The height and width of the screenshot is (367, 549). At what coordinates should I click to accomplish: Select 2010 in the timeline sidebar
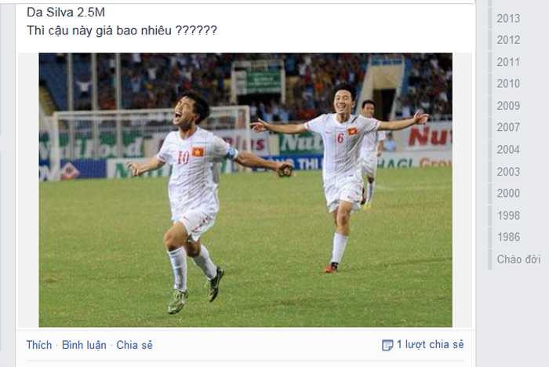[508, 84]
